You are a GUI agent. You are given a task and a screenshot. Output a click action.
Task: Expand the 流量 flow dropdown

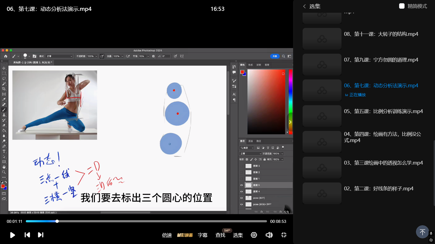(122, 56)
